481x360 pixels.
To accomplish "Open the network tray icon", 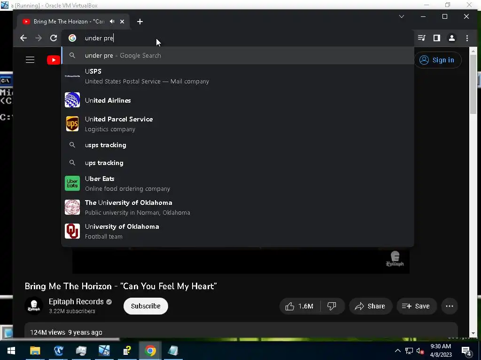I will coord(409,351).
